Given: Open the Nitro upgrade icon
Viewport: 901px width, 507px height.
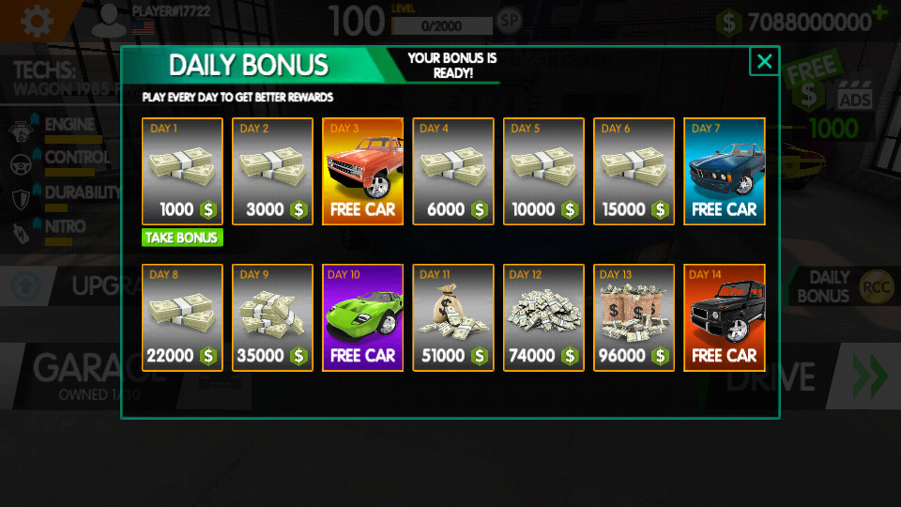Looking at the screenshot, I should click(21, 234).
